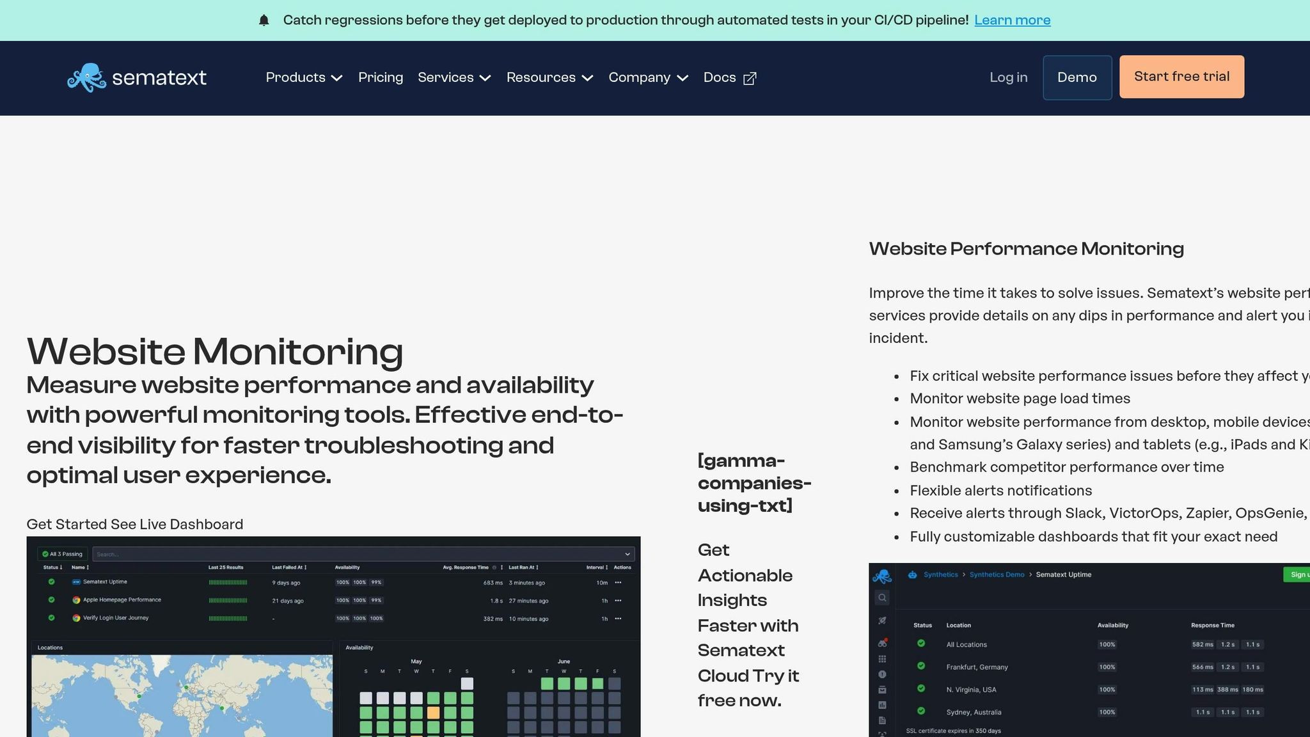Click the Status column sort header
The width and height of the screenshot is (1310, 737).
52,567
